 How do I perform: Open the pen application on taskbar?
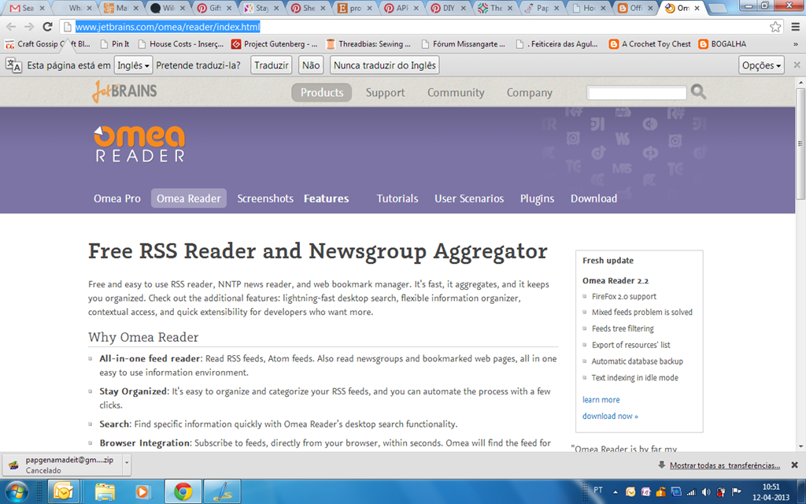[x=223, y=491]
